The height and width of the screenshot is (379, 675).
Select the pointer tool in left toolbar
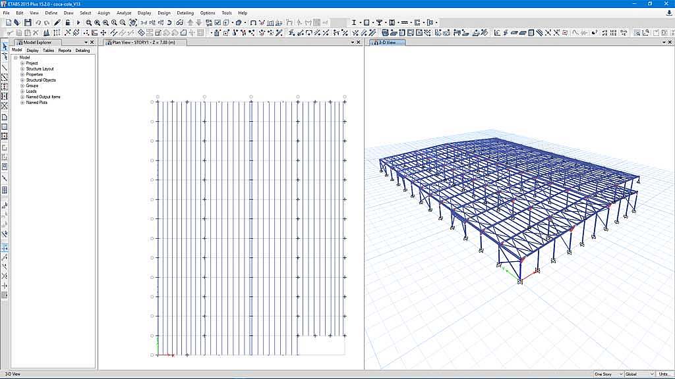(x=5, y=46)
